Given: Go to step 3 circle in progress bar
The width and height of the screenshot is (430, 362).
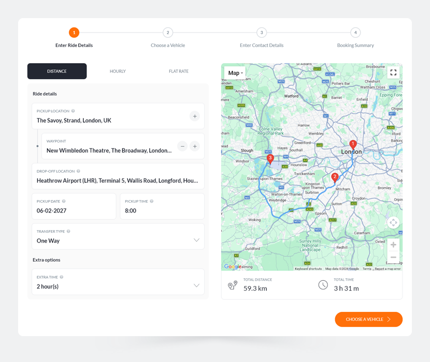Looking at the screenshot, I should pyautogui.click(x=262, y=33).
